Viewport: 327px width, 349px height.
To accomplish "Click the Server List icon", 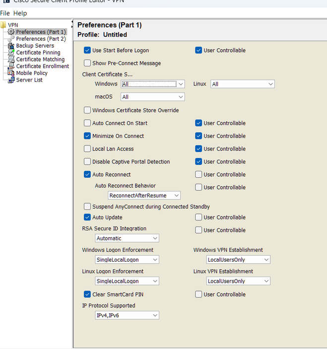I will (x=11, y=80).
